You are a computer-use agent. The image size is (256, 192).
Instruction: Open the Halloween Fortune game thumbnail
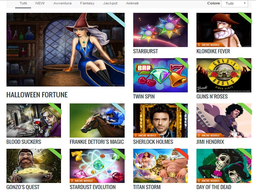66,50
